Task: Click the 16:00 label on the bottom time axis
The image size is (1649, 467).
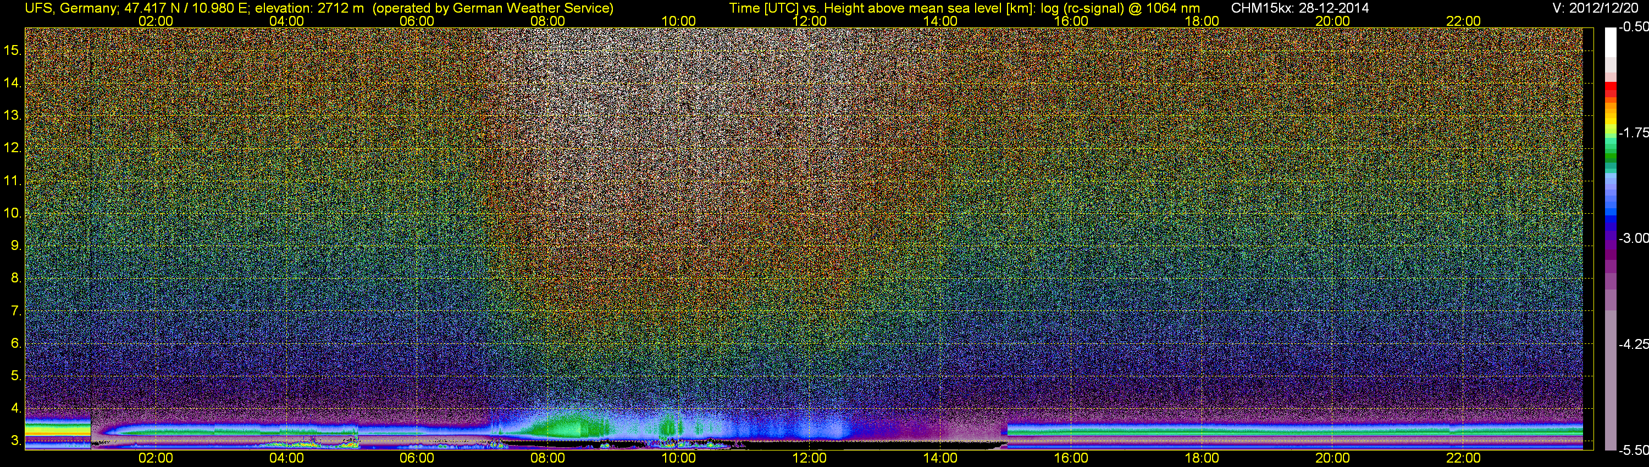Action: coord(1071,458)
